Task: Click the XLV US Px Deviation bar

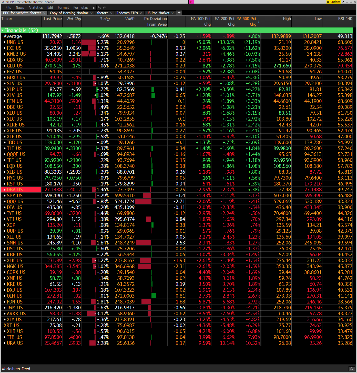Action: 153,95
